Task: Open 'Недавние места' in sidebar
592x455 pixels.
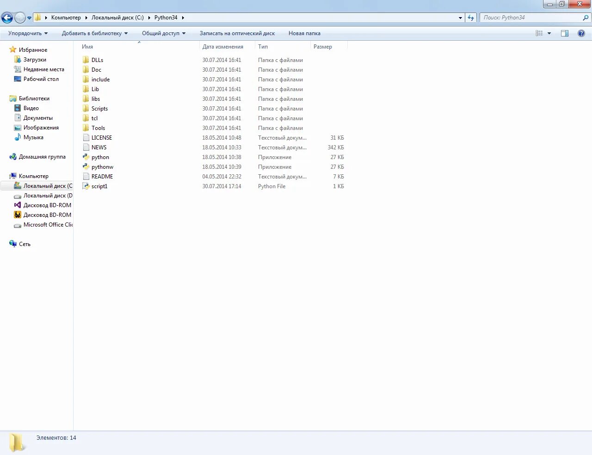Action: point(44,69)
